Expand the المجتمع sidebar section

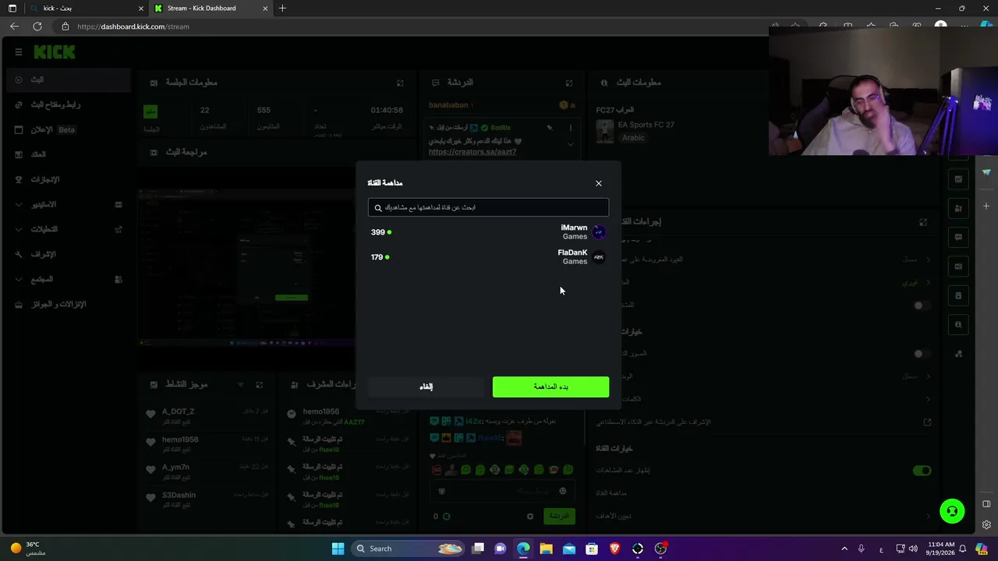pos(69,279)
